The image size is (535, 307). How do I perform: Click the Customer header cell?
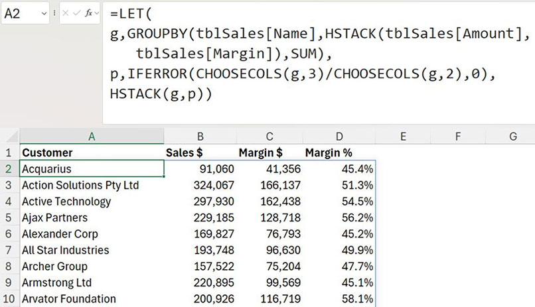point(92,153)
